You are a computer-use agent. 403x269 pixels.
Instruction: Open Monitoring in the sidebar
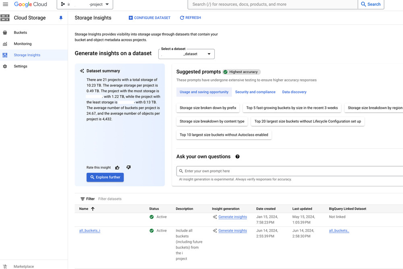[23, 44]
